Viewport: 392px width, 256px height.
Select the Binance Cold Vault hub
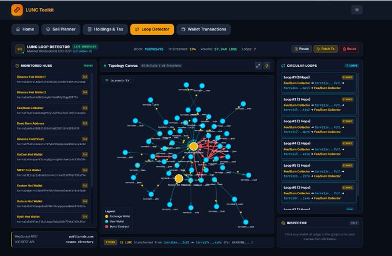[52, 141]
